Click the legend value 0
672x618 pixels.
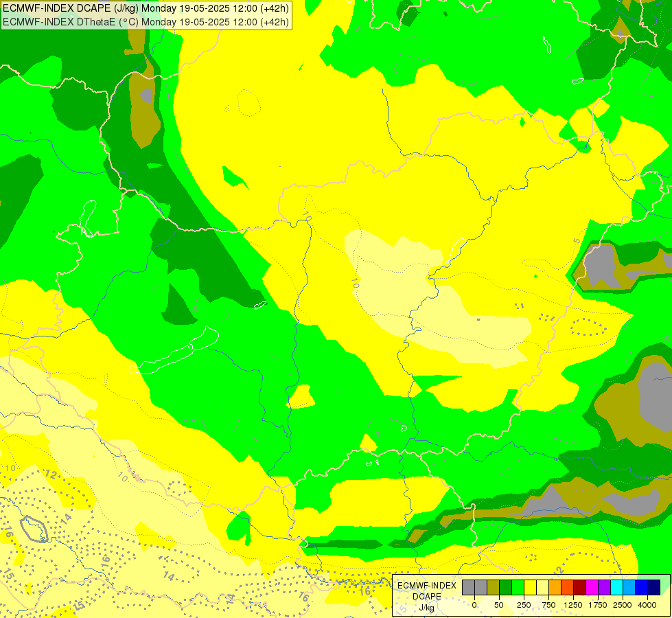(x=474, y=605)
